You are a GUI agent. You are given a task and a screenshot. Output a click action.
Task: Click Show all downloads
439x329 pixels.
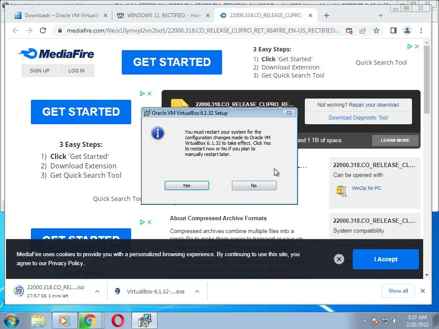pos(398,291)
